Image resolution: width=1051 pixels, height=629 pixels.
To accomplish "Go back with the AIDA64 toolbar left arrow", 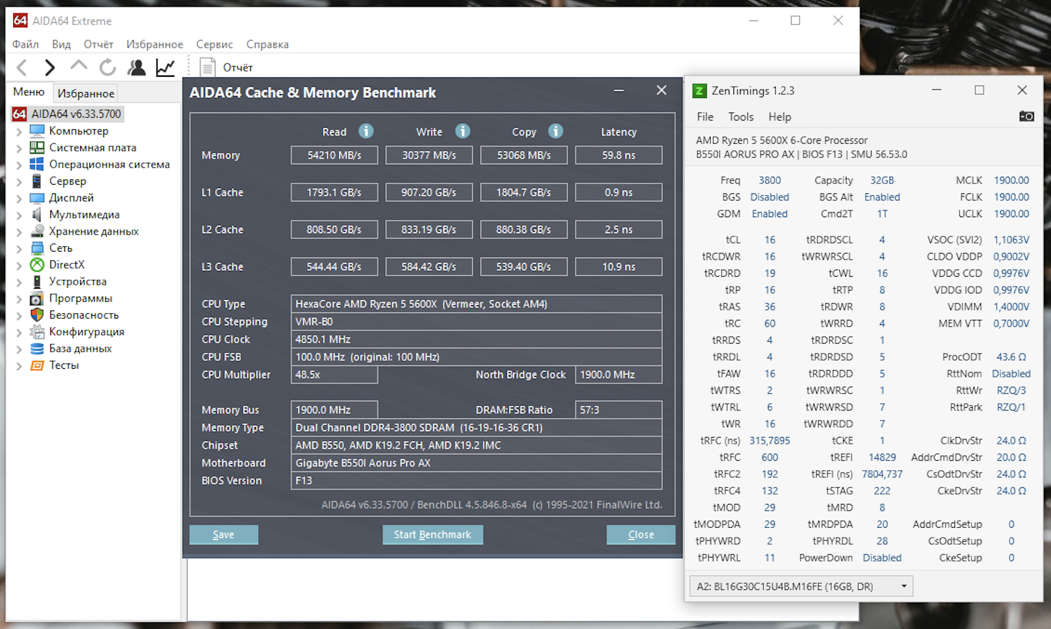I will pyautogui.click(x=22, y=67).
